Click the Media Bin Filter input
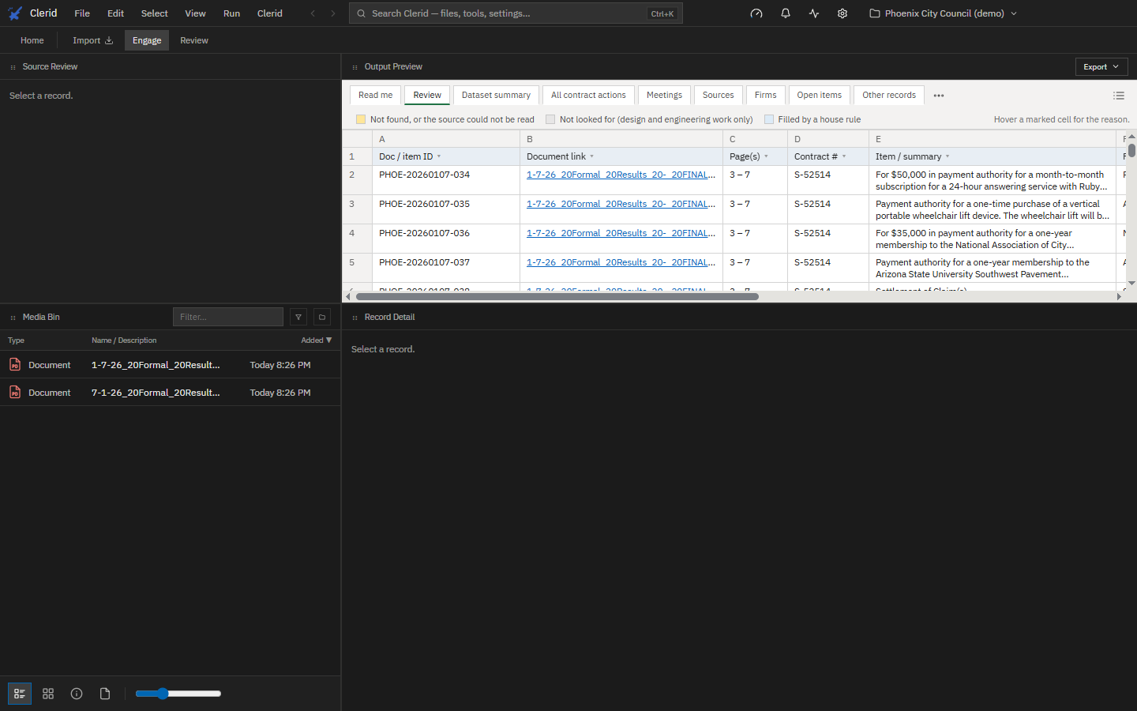Image resolution: width=1137 pixels, height=711 pixels. 228,317
